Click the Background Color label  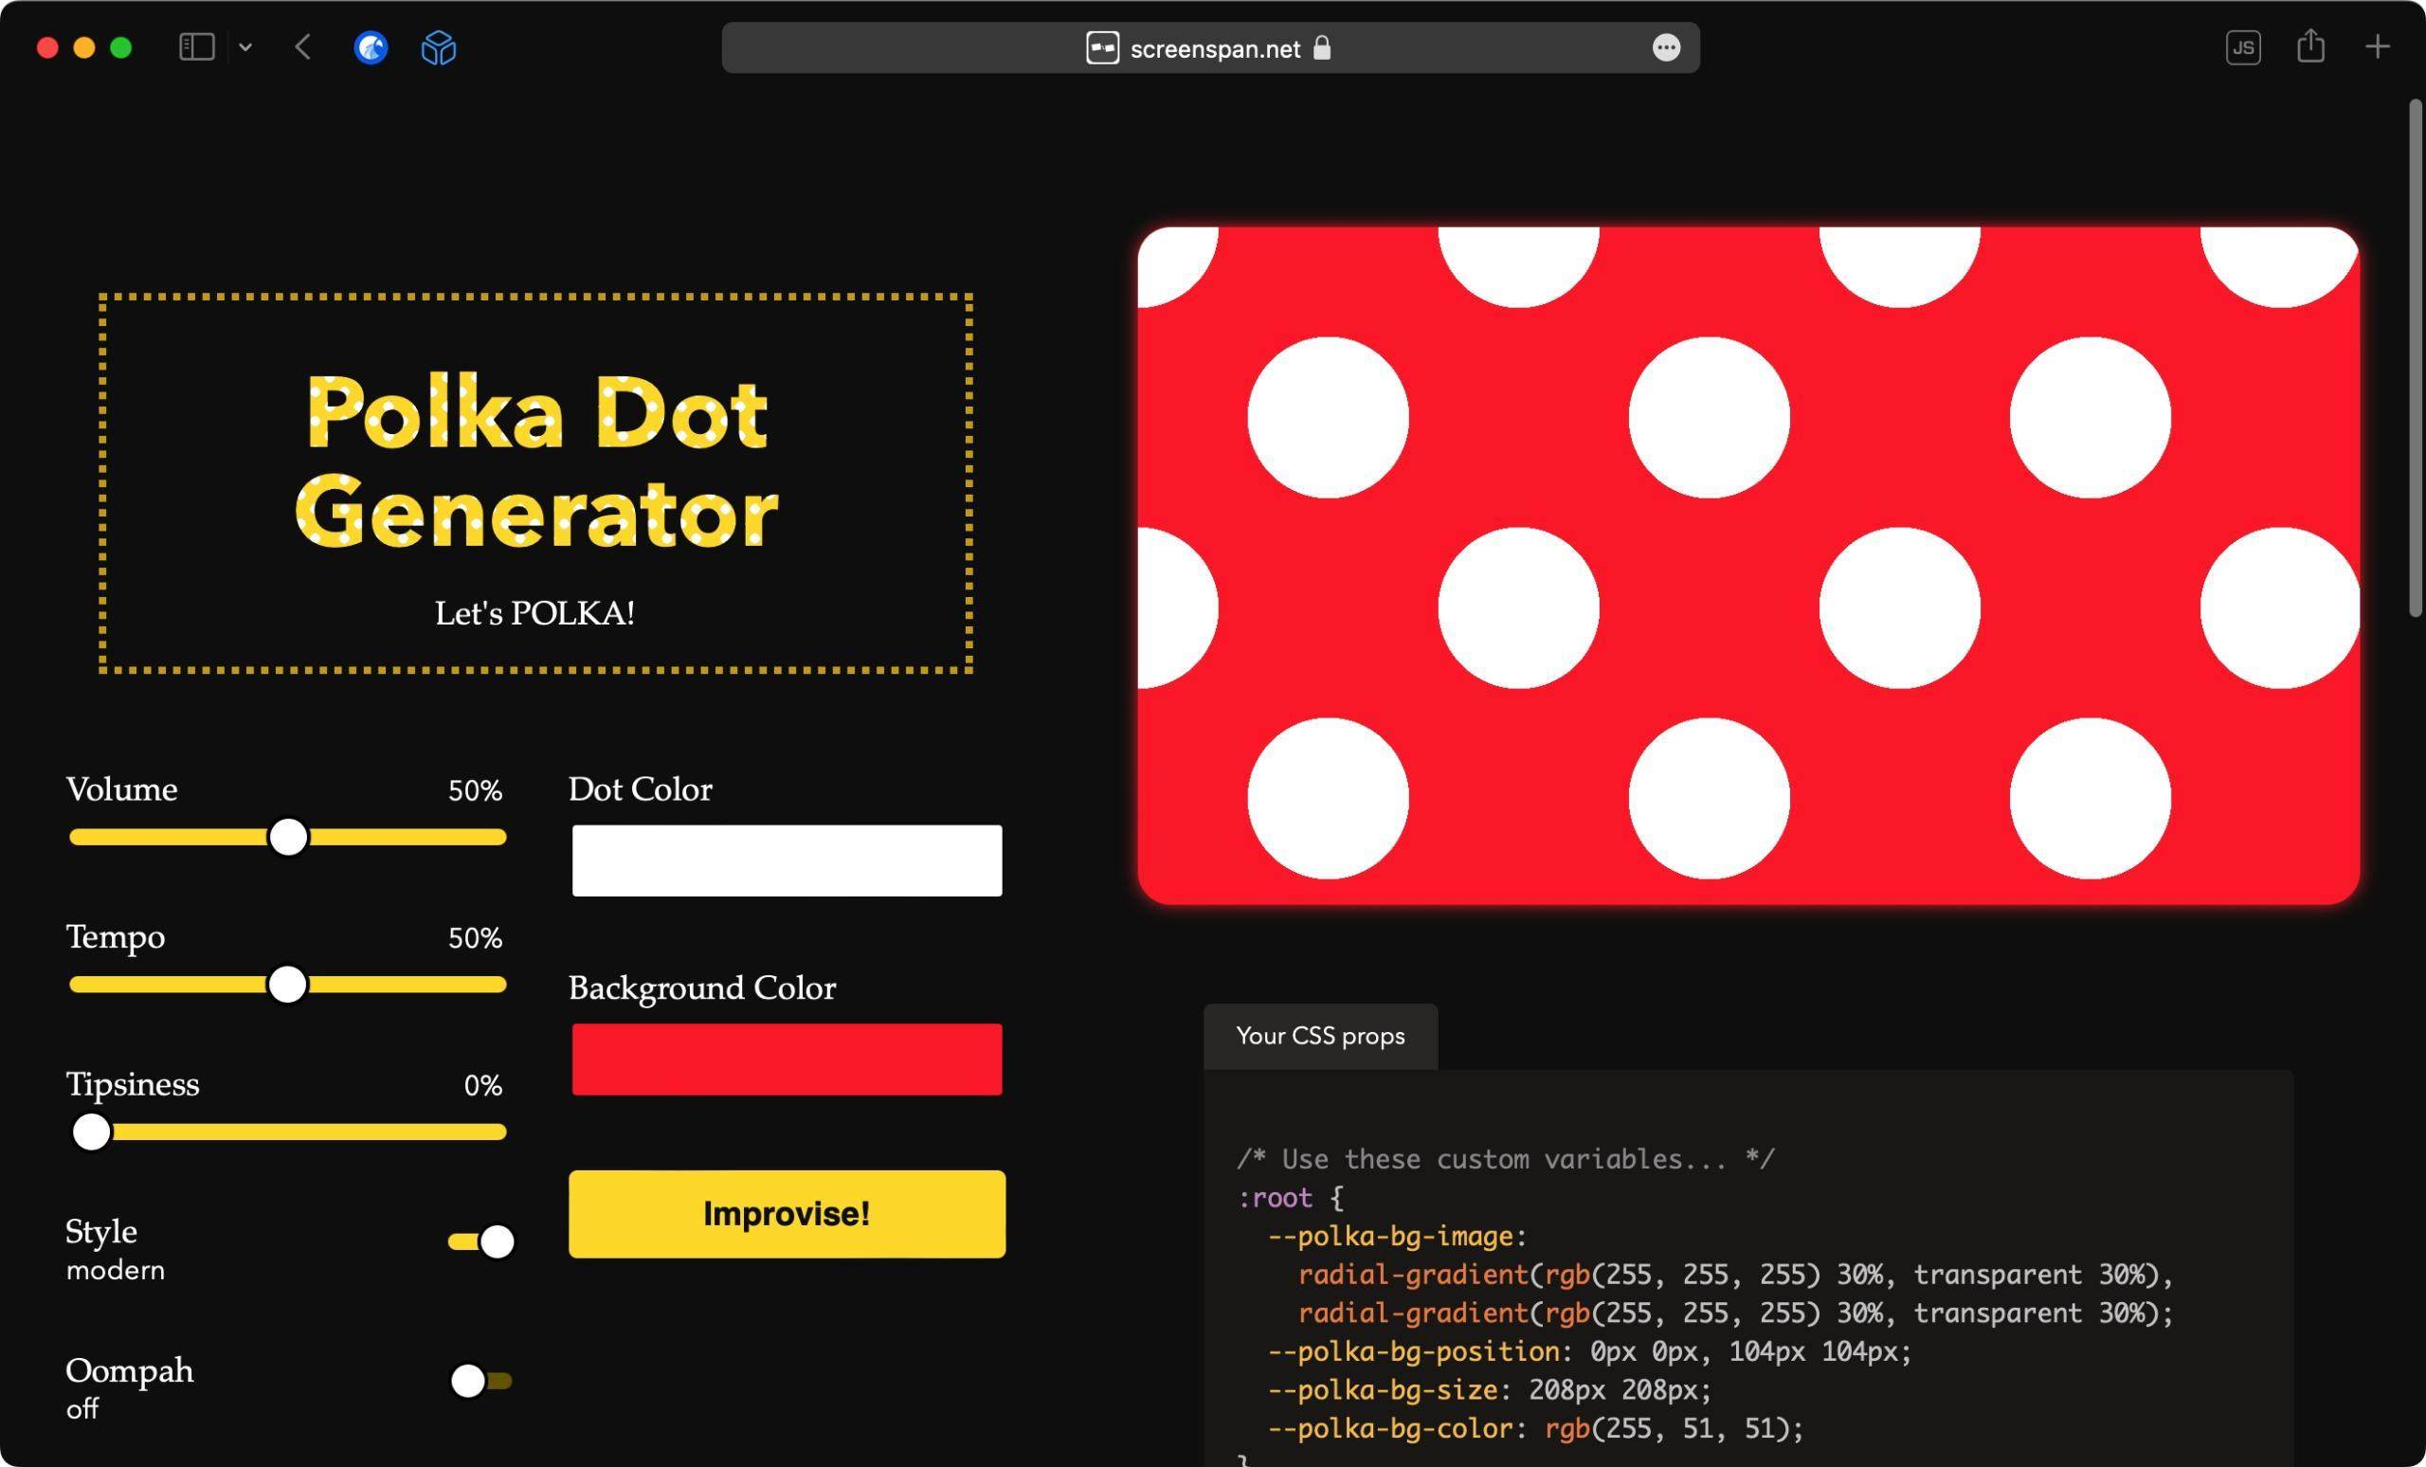click(x=702, y=988)
